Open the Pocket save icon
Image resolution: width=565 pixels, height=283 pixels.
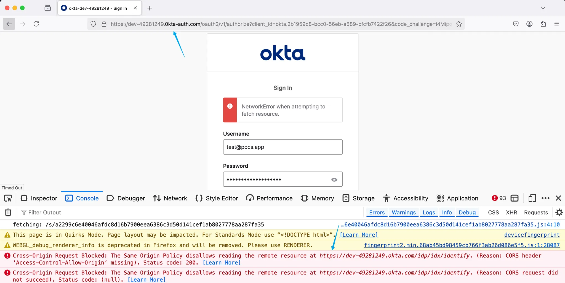click(x=516, y=24)
